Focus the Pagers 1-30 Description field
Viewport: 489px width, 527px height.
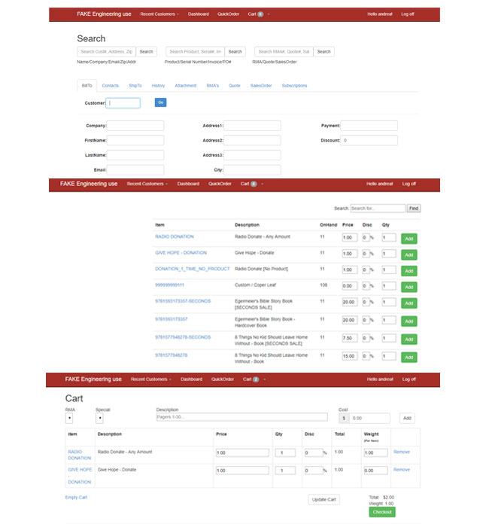241,417
